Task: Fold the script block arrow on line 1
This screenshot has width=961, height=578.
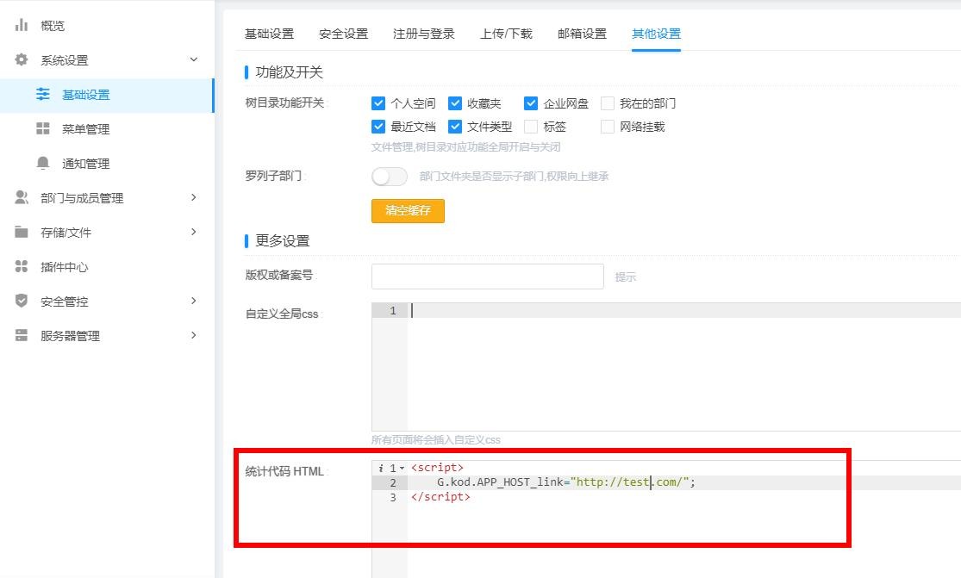Action: coord(402,469)
